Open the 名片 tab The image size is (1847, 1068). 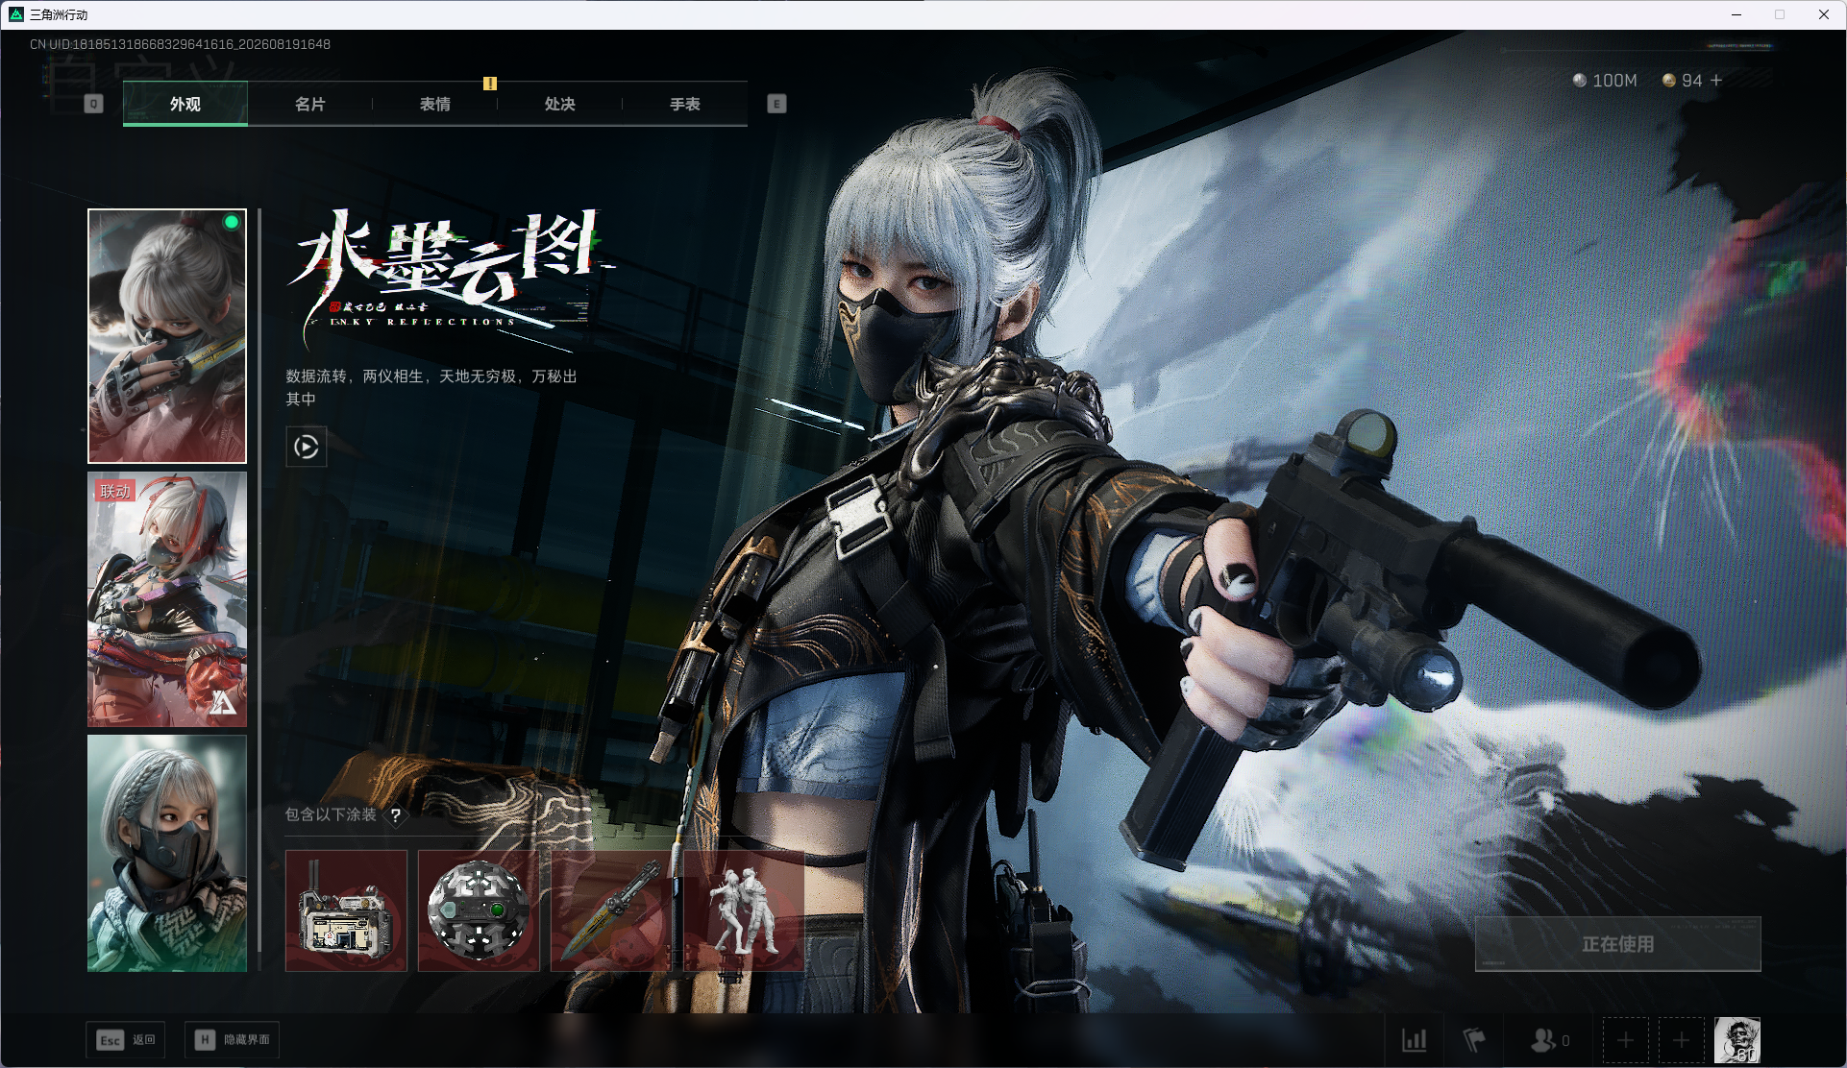click(309, 104)
